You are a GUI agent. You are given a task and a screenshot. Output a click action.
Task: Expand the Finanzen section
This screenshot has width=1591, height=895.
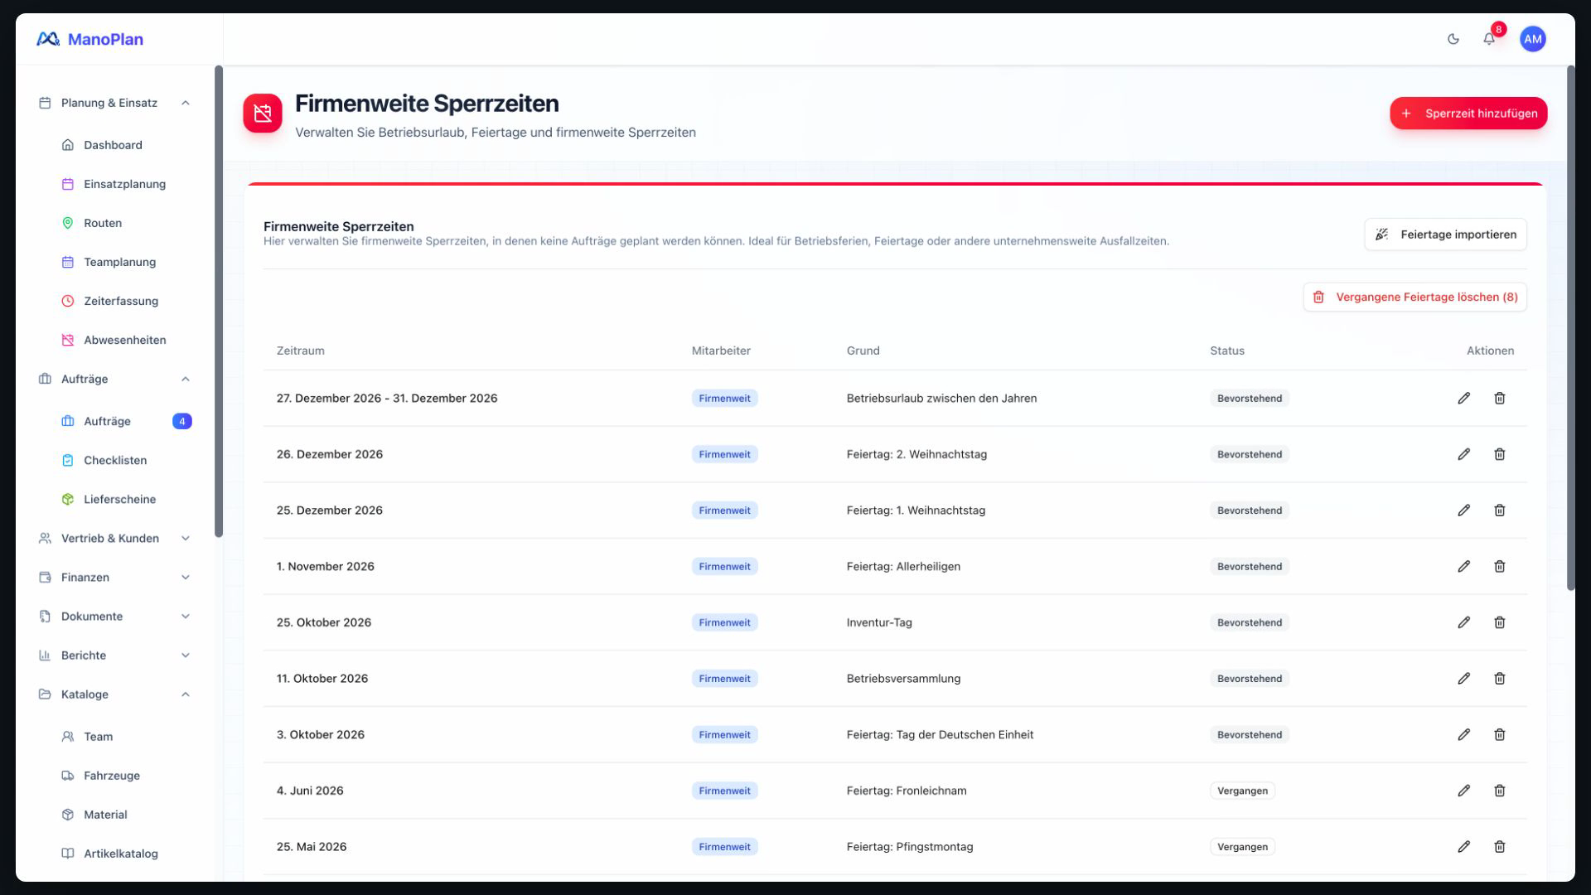[x=114, y=578]
